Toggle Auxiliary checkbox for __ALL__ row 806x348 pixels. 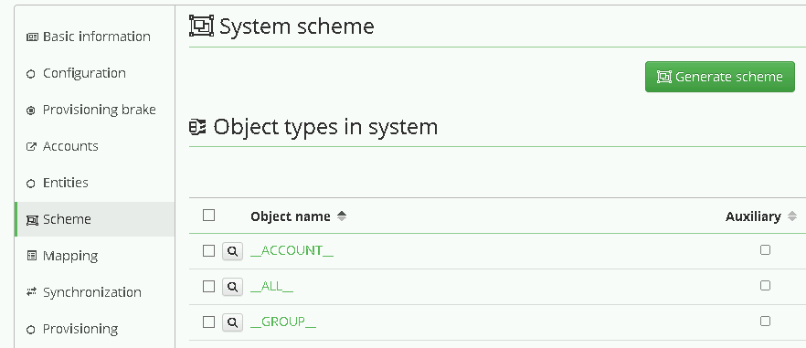coord(766,285)
